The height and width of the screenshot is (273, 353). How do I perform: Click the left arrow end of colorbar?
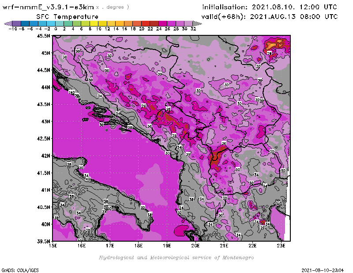pyautogui.click(x=8, y=23)
